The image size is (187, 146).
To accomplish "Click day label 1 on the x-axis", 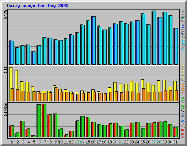I will (12, 142).
